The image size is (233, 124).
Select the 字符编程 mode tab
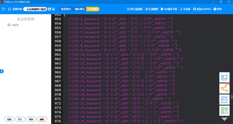point(93,9)
